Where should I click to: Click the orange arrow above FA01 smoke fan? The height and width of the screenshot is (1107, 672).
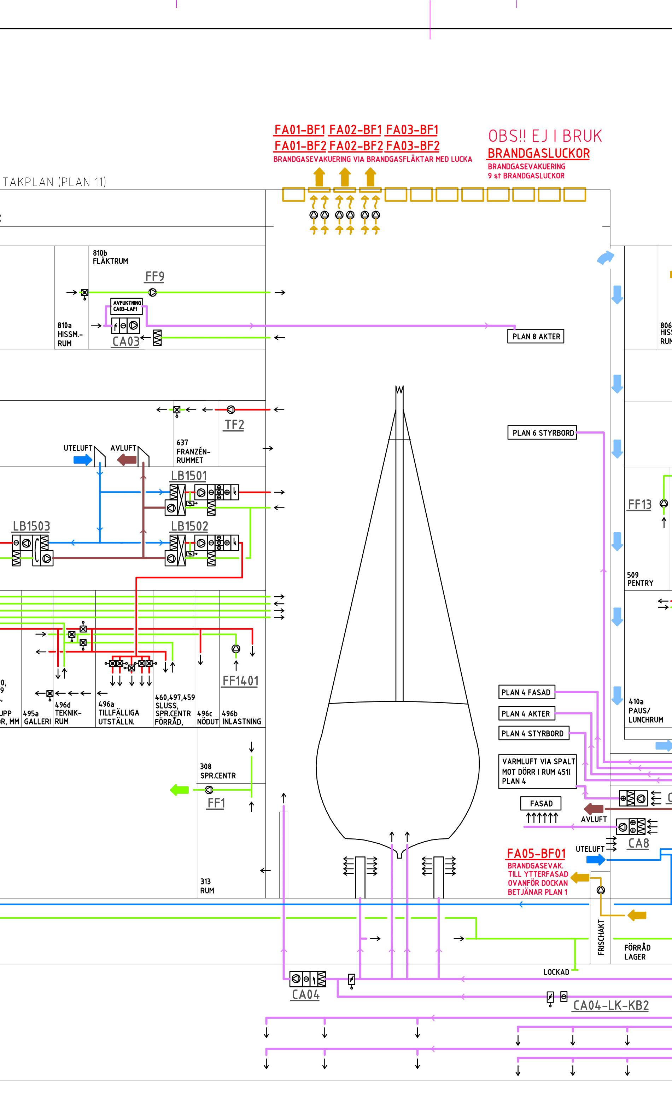(319, 177)
